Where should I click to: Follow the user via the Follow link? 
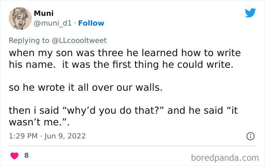click(x=90, y=23)
